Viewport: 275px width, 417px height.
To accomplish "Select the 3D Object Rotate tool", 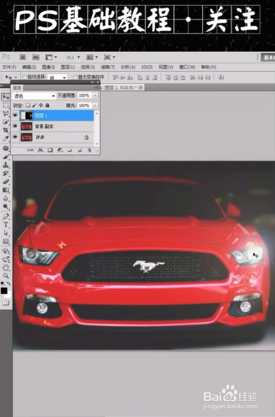I will pos(6,251).
